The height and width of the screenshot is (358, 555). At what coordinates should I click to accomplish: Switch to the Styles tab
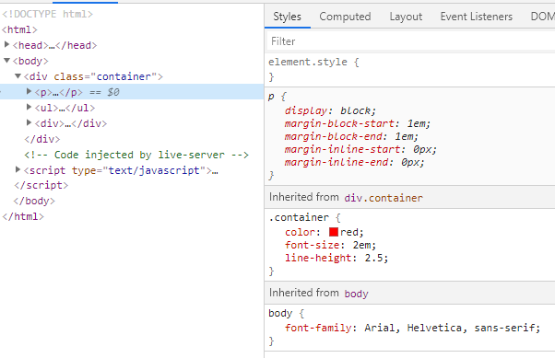point(287,17)
